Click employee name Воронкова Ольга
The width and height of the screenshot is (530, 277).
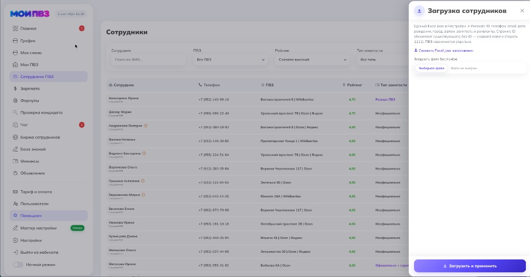(x=123, y=167)
